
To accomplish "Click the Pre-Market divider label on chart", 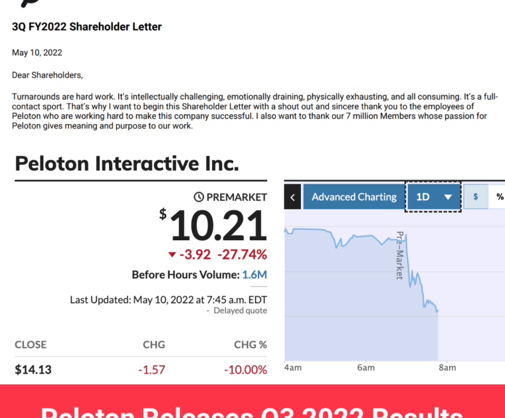I will click(400, 255).
